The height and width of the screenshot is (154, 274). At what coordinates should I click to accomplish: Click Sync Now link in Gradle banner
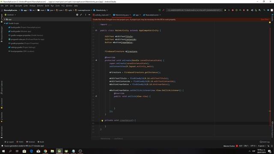[265, 20]
